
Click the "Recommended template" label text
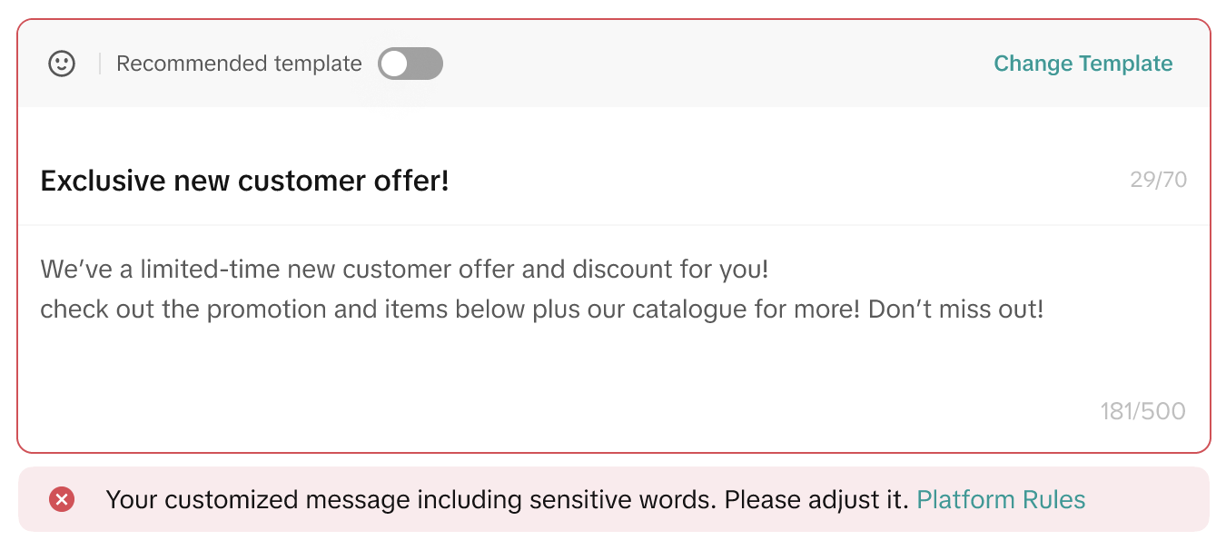[x=239, y=64]
